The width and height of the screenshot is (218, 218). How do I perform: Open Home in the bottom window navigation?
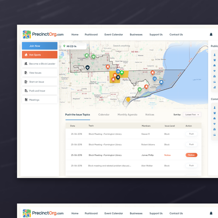tap(75, 213)
